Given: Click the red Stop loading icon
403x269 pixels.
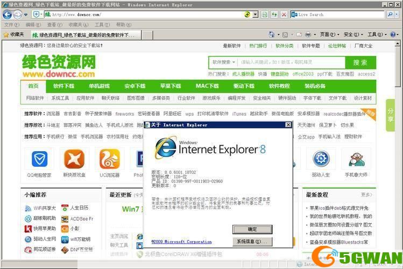Looking at the screenshot, I should click(284, 15).
